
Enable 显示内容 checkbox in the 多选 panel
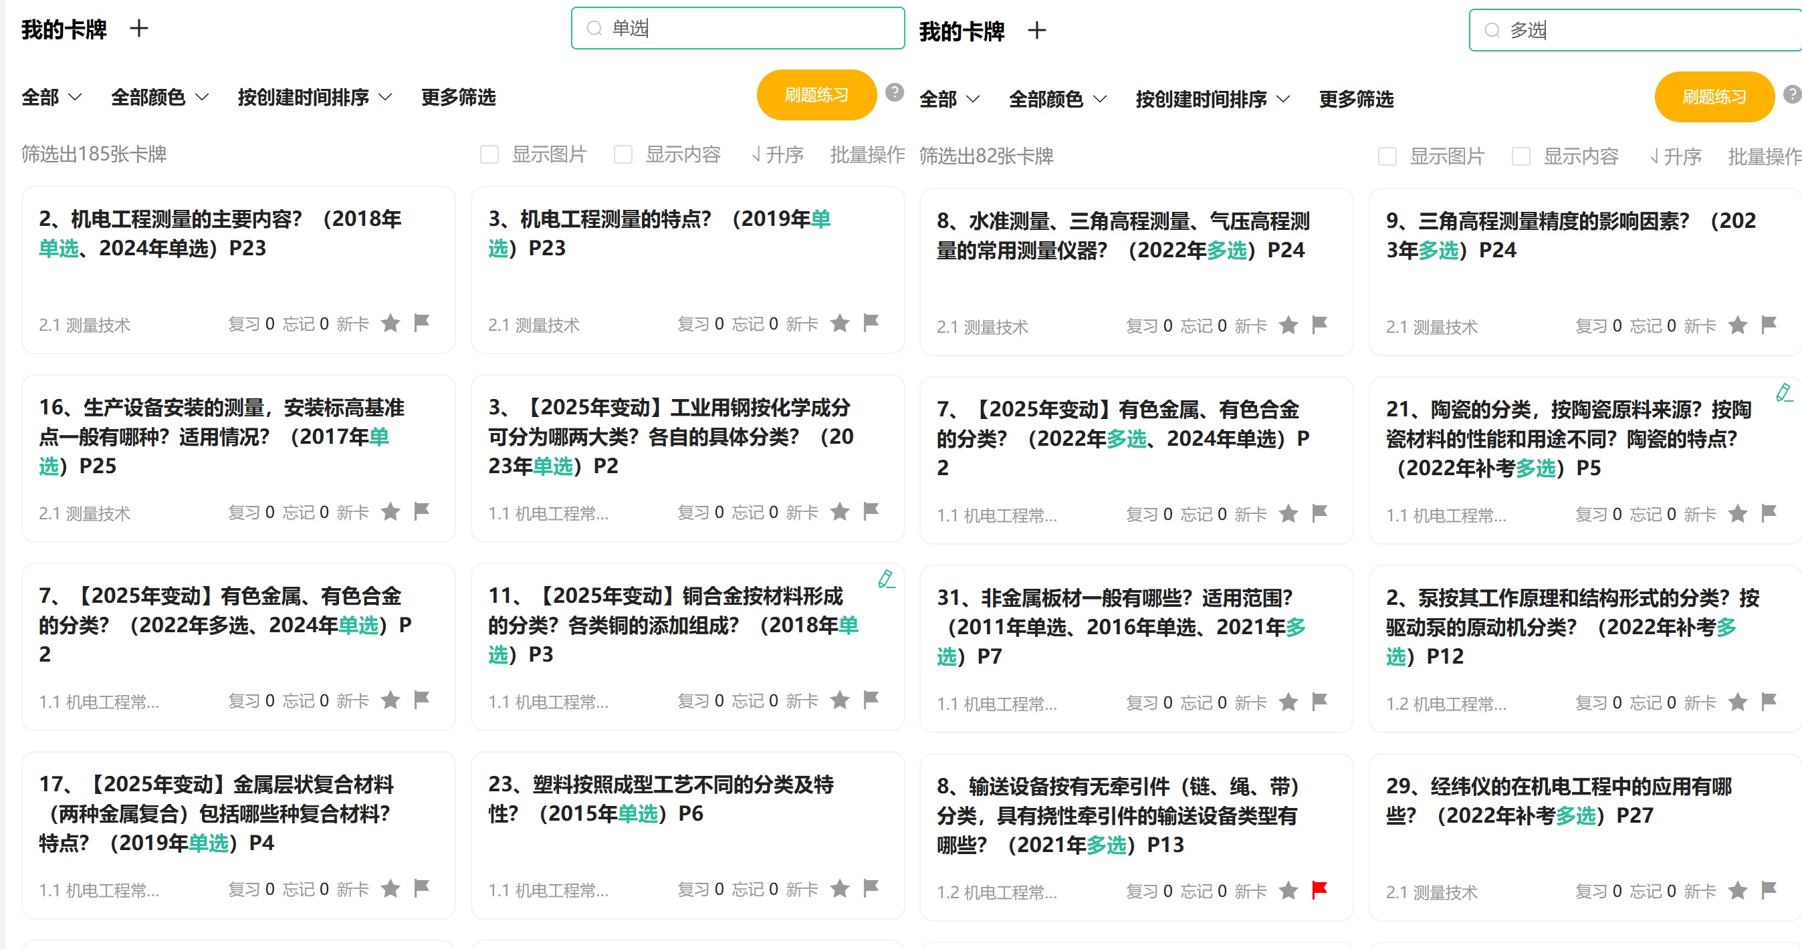pyautogui.click(x=1520, y=156)
